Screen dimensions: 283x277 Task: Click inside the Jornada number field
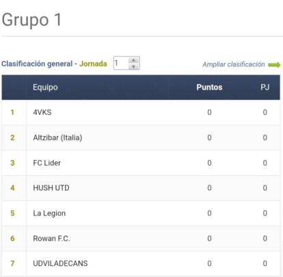coord(121,63)
